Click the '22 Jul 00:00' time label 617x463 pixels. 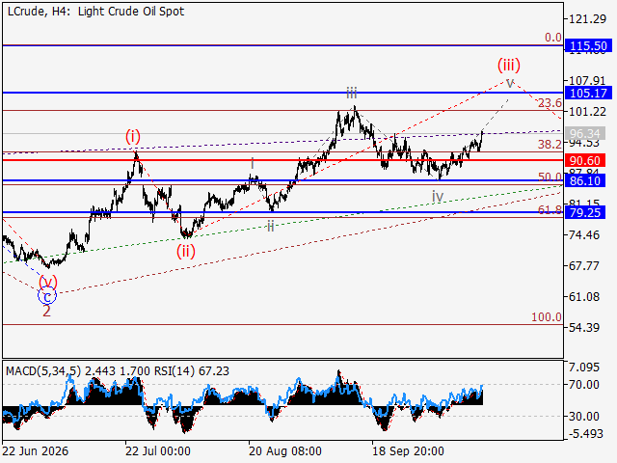pyautogui.click(x=158, y=451)
